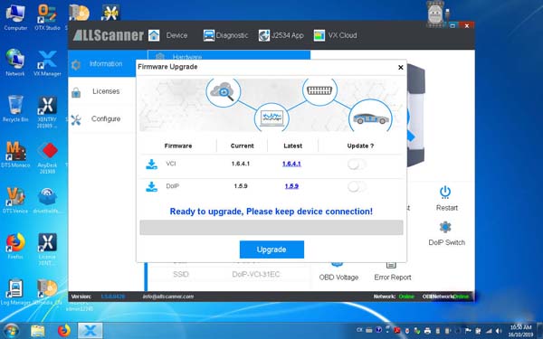Open File Explorer from the taskbar
This screenshot has width=543, height=339.
[37, 331]
